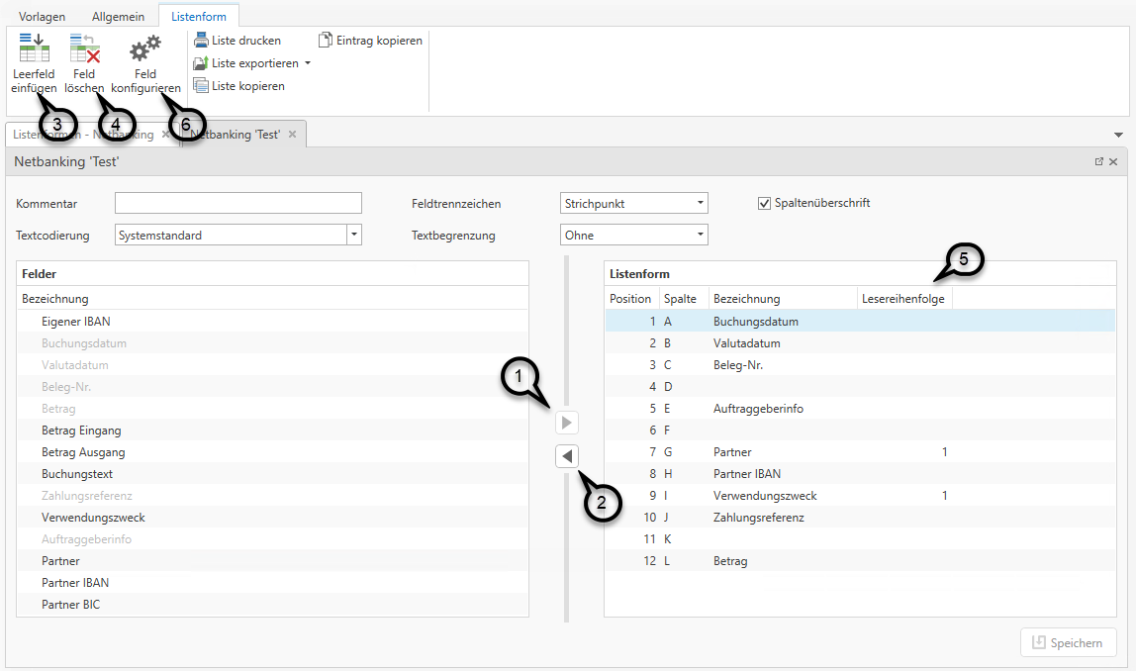Click the Liste drucken printer icon

(202, 41)
